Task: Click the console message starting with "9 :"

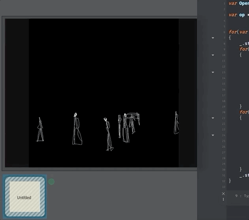Action: (242, 196)
